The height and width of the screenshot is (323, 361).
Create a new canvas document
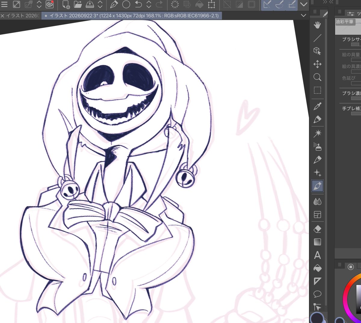click(66, 5)
